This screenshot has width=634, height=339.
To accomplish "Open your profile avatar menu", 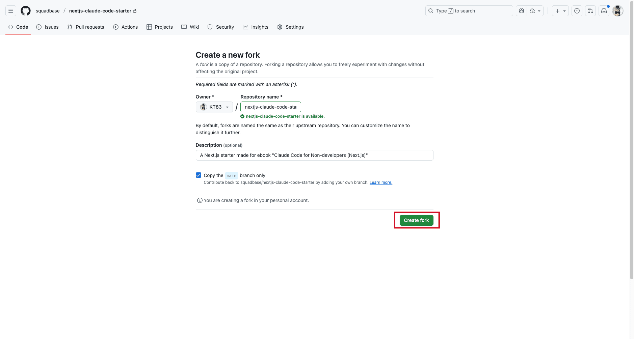I will [x=617, y=10].
